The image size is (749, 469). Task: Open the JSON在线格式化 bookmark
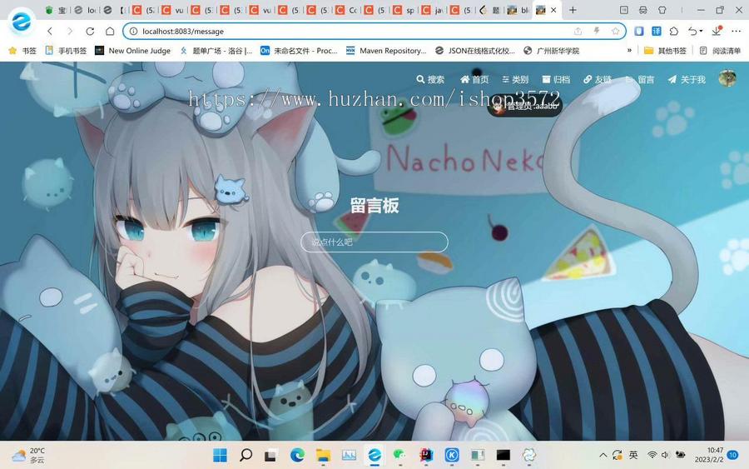(475, 50)
